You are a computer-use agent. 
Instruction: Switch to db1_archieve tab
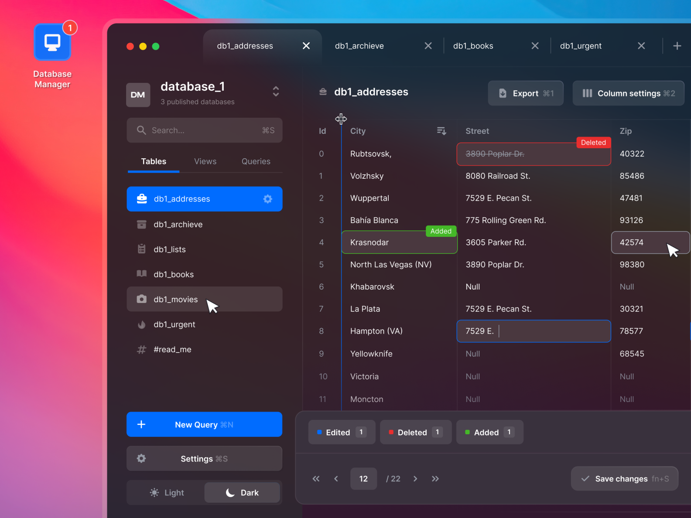(x=359, y=46)
